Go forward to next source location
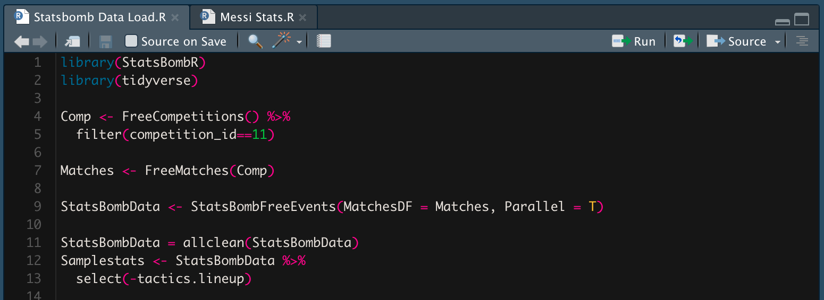 tap(40, 41)
